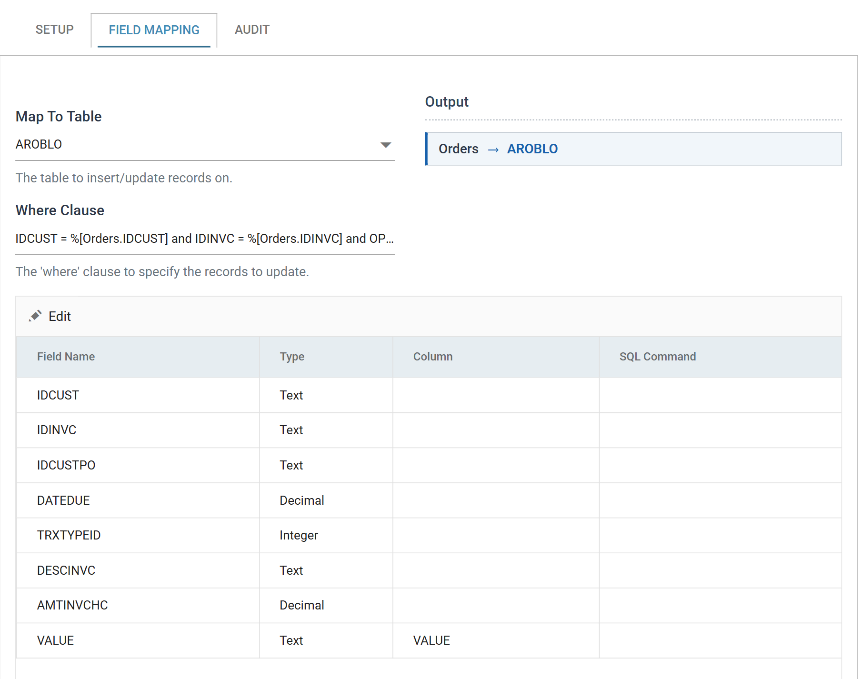Click the Decimal type of AMTINVCHC
The image size is (861, 679).
302,605
